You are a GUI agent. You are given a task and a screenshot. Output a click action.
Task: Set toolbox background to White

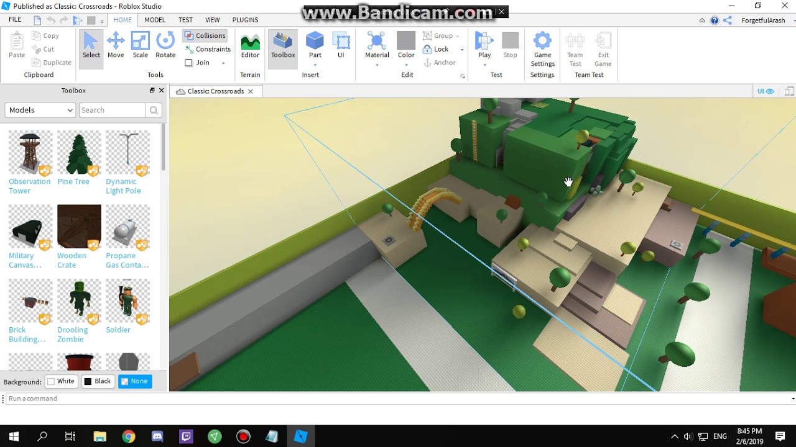(x=62, y=381)
